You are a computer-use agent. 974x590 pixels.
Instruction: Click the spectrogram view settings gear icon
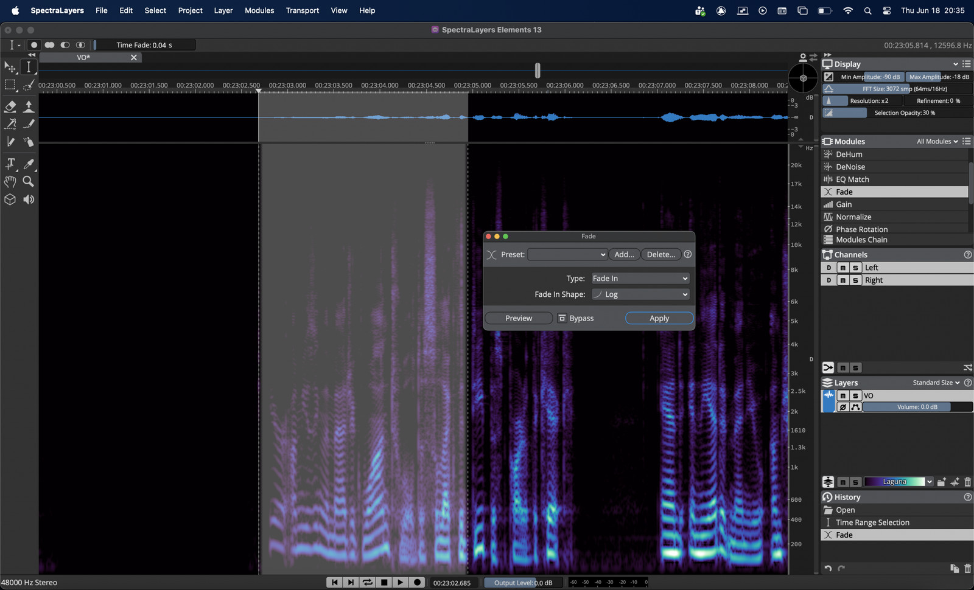click(803, 57)
